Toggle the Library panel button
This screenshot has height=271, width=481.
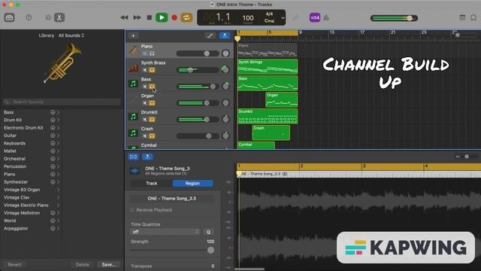[x=9, y=17]
